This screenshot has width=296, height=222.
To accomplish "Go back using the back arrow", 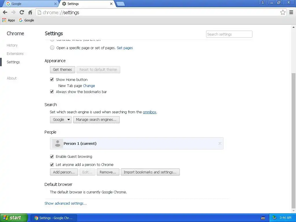I will pos(5,12).
